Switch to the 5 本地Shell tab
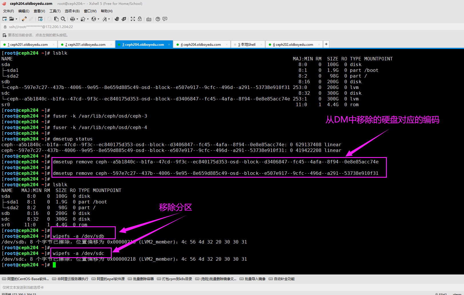This screenshot has width=464, height=295. click(247, 45)
